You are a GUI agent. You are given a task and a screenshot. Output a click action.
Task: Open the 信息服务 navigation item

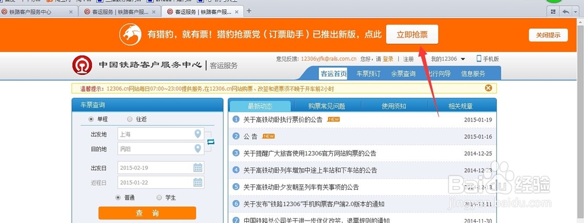[473, 74]
